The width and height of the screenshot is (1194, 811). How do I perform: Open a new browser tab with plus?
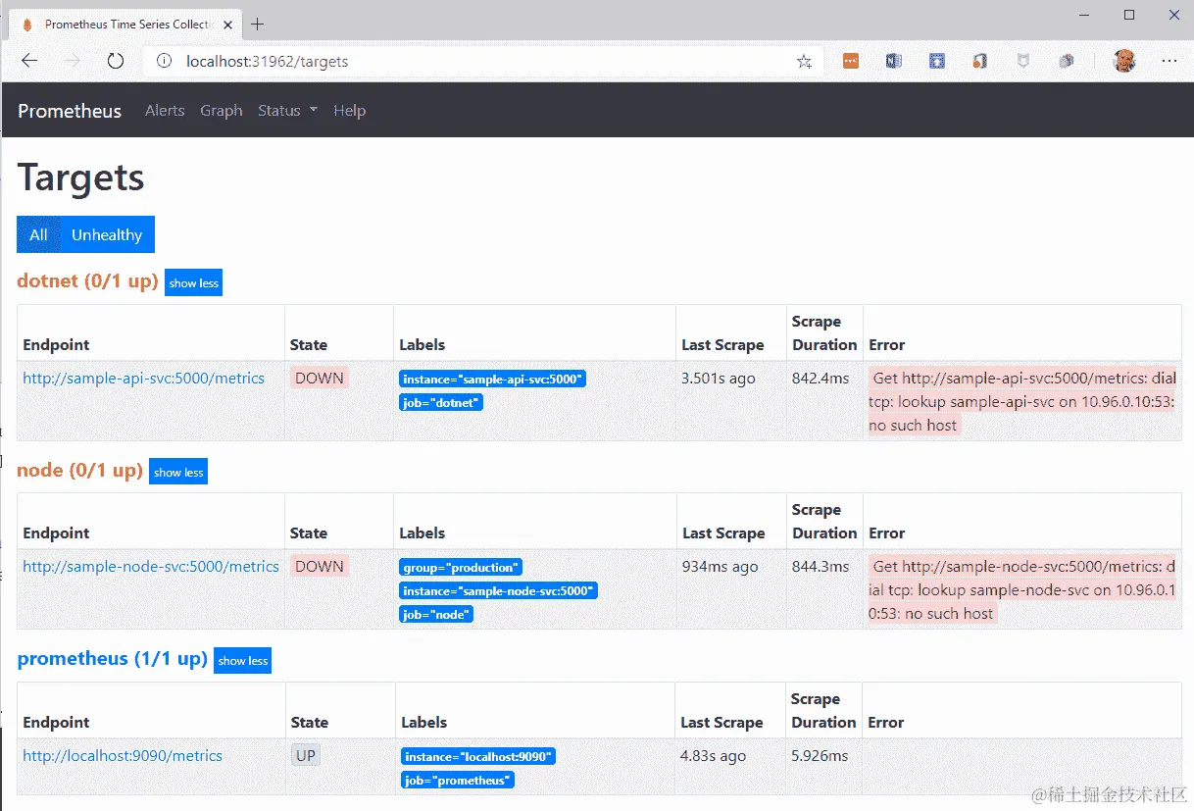(x=258, y=24)
